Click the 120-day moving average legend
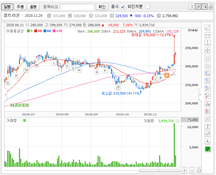This screenshot has width=216, height=175. click(57, 31)
